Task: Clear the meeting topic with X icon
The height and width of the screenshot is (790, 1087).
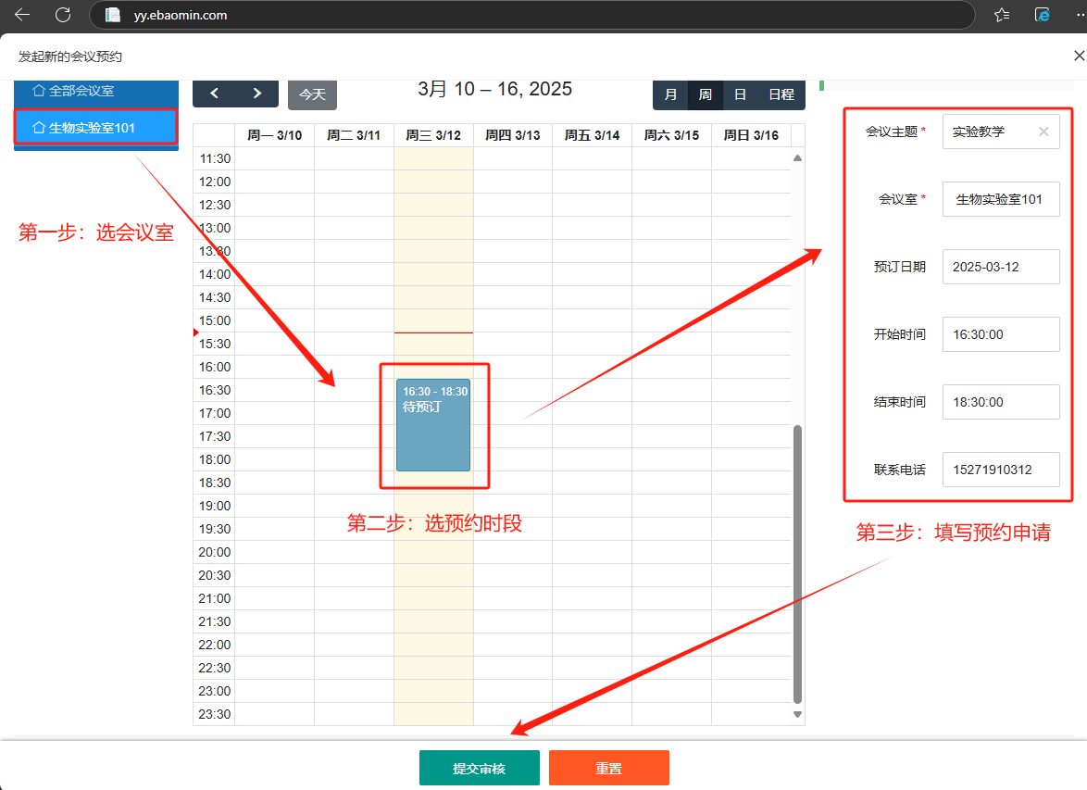Action: click(1043, 132)
